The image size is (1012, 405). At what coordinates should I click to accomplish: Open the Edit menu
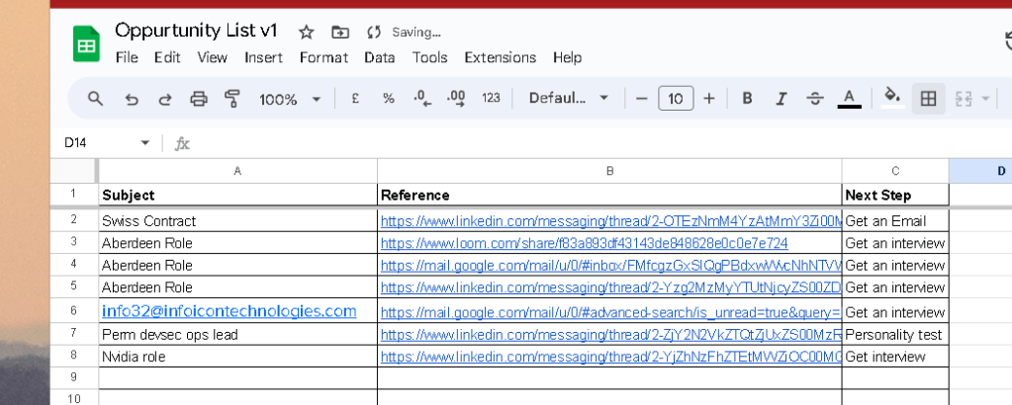pyautogui.click(x=167, y=57)
